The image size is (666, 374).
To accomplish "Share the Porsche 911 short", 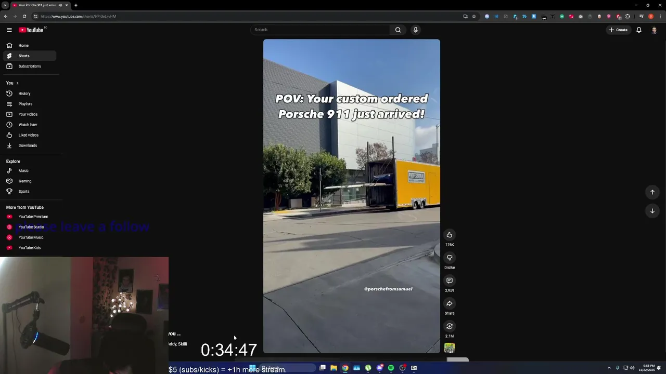I will coord(450,303).
